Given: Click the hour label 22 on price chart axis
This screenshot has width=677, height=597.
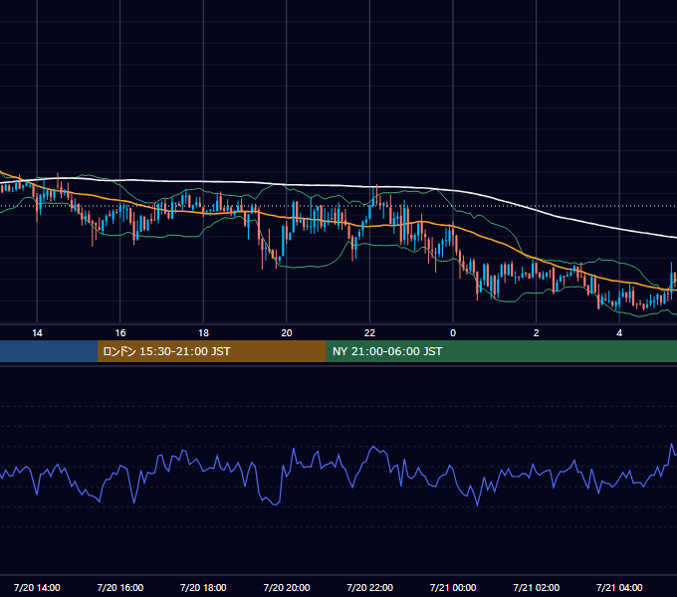Looking at the screenshot, I should [x=369, y=333].
